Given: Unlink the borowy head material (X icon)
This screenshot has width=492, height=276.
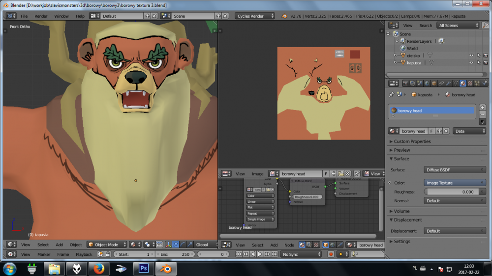Looking at the screenshot, I should (446, 131).
